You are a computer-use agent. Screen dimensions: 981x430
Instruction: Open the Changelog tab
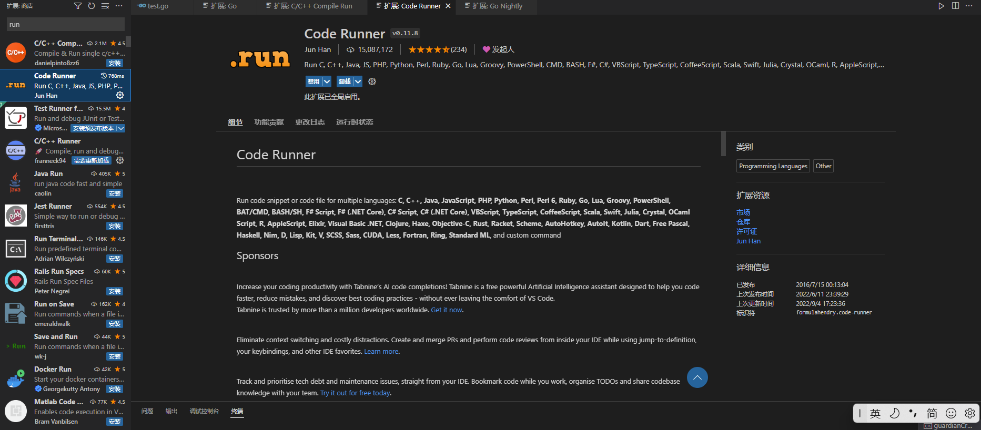tap(310, 122)
